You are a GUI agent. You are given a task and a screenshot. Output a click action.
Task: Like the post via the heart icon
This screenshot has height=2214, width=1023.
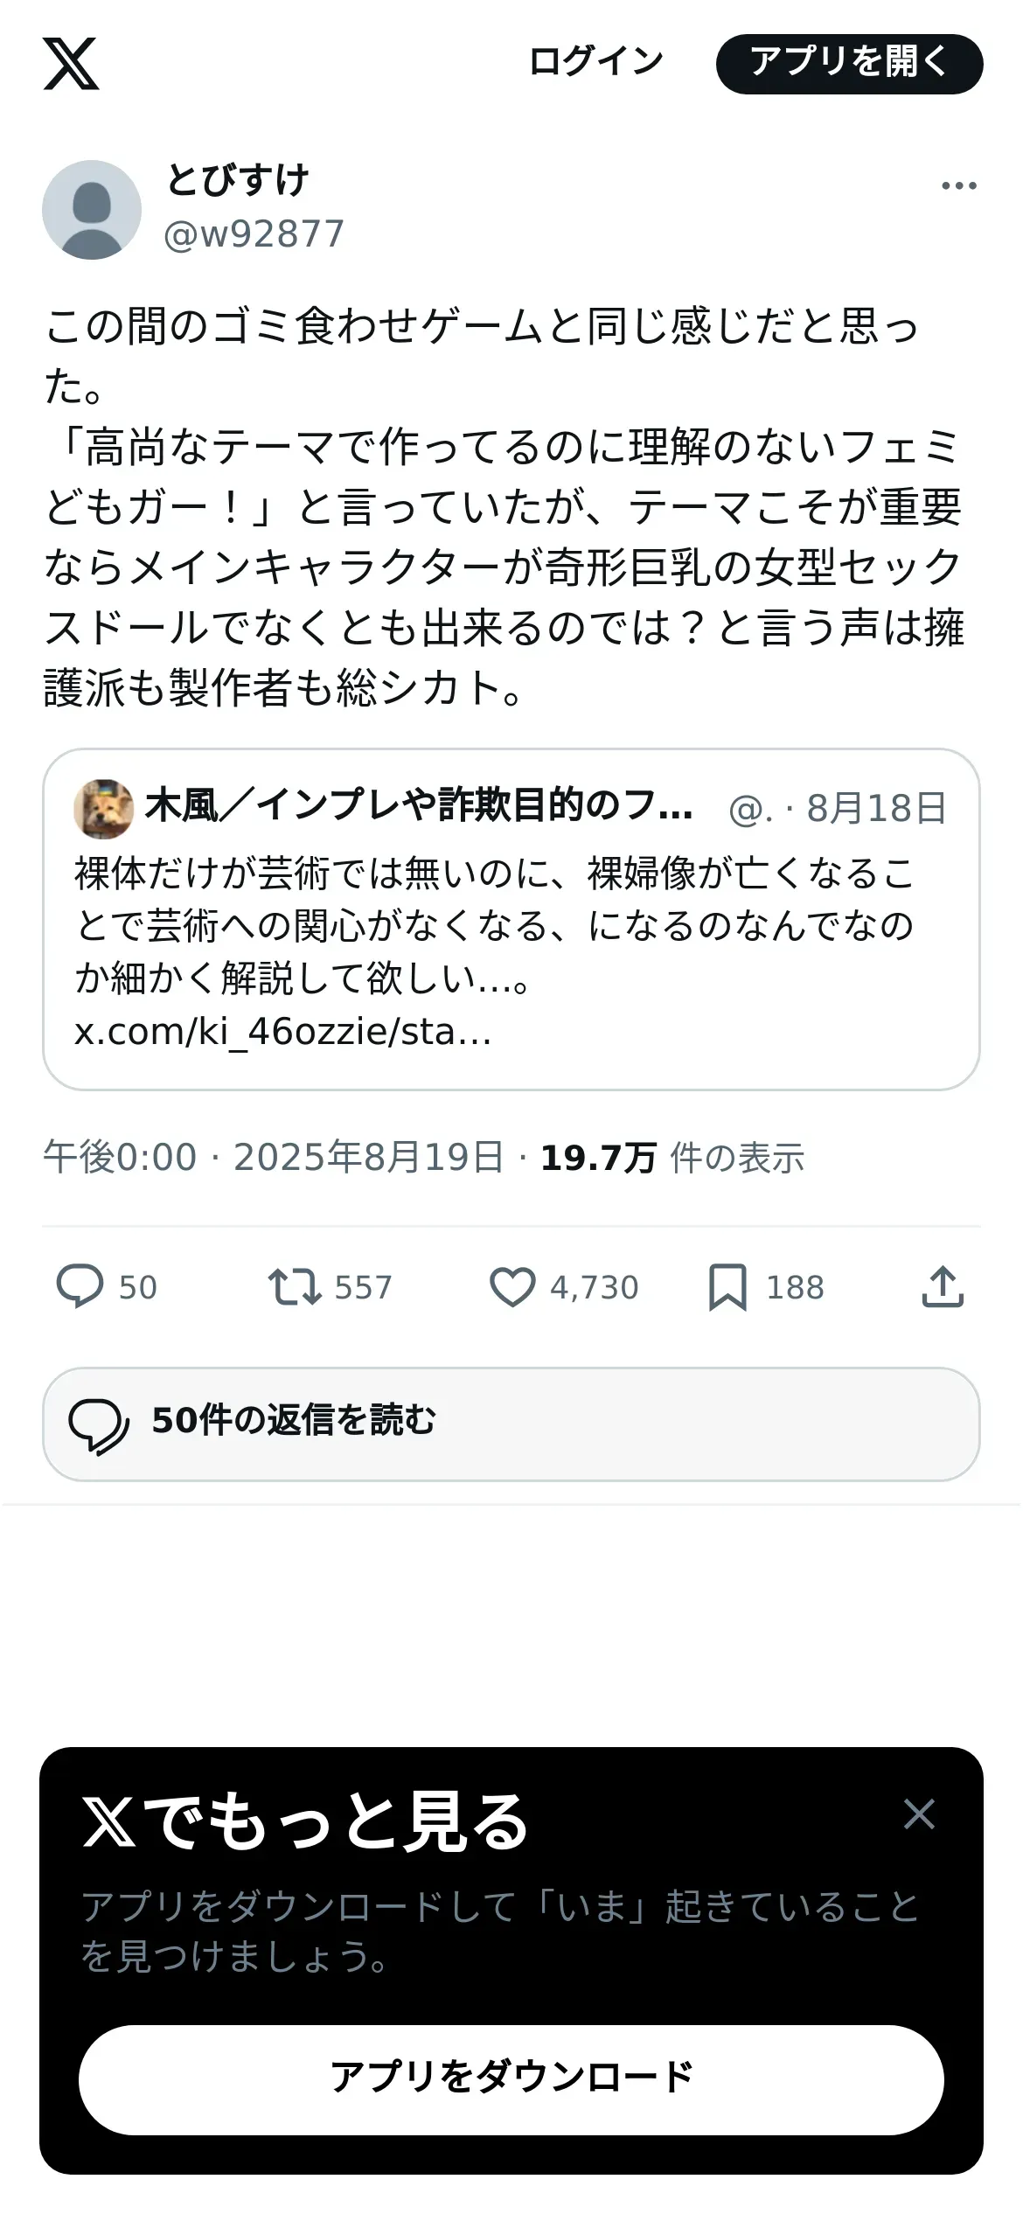click(511, 1287)
